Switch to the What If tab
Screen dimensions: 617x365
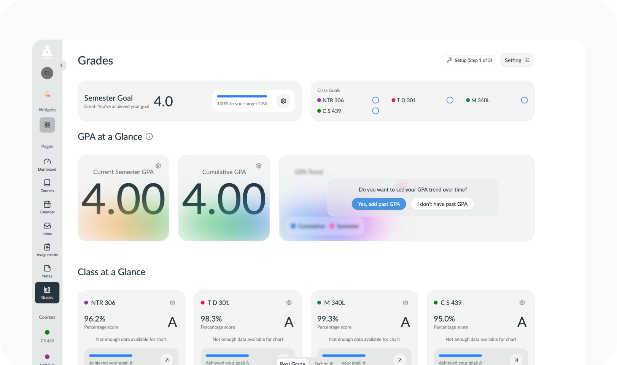tap(324, 363)
